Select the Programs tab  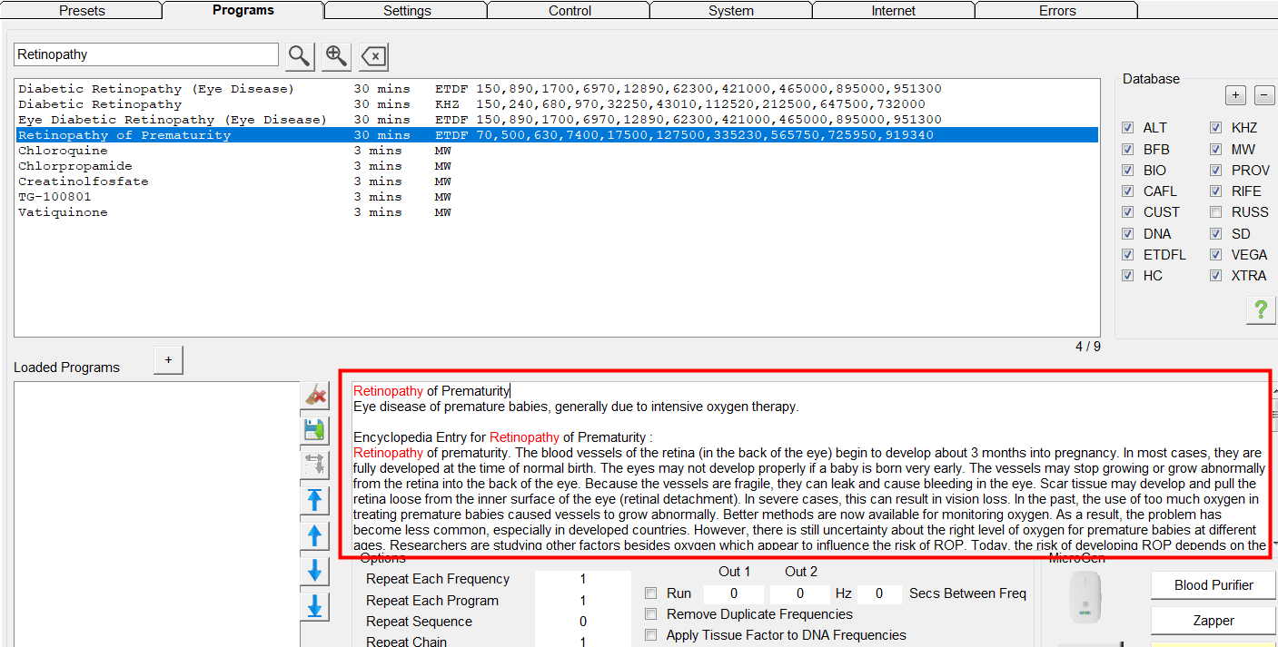pyautogui.click(x=243, y=10)
